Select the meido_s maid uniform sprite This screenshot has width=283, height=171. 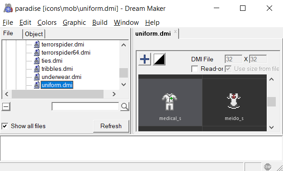tap(234, 102)
